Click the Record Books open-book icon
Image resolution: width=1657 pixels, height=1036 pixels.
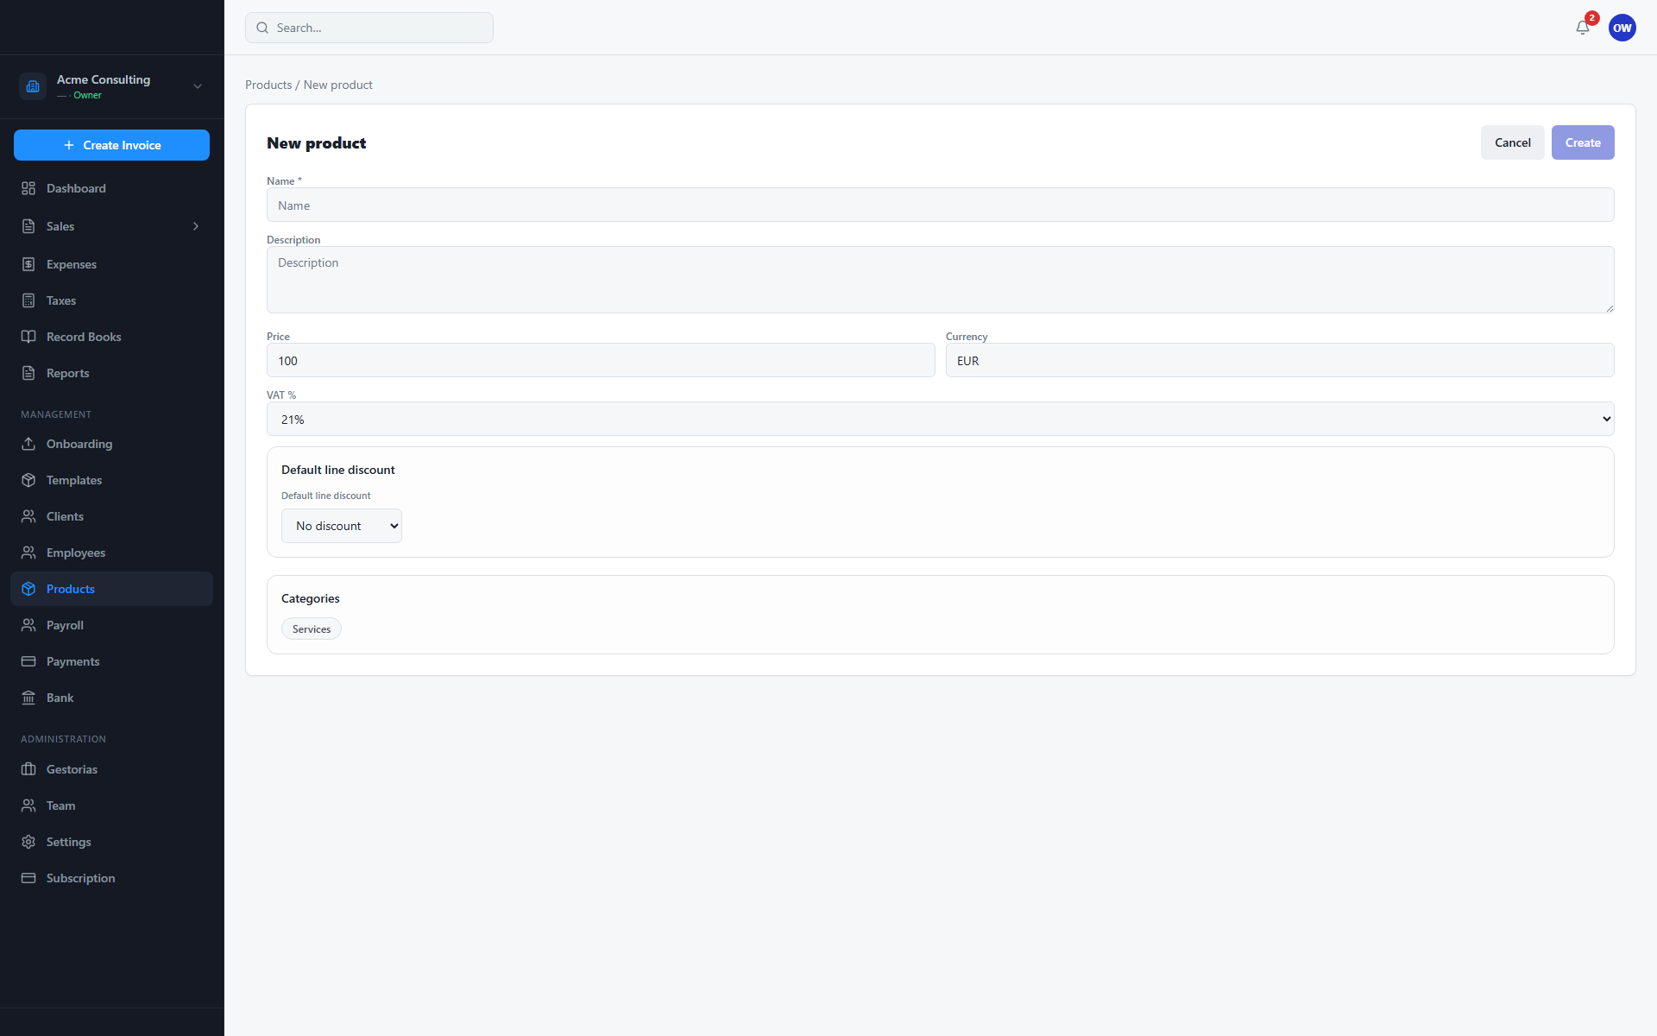(x=28, y=337)
